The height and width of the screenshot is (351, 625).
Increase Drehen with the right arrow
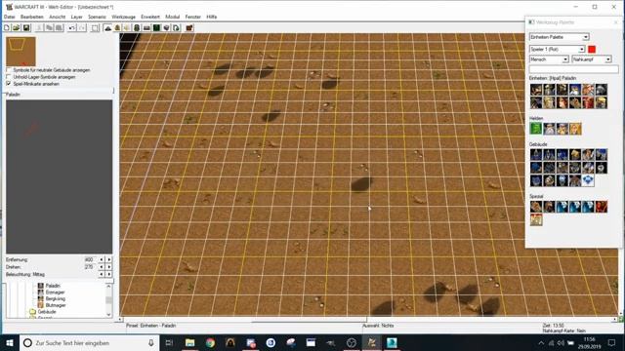[108, 266]
